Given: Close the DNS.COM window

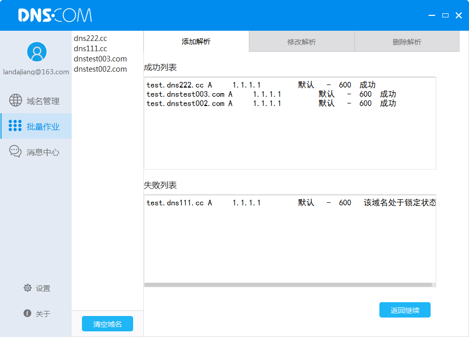Looking at the screenshot, I should point(459,15).
